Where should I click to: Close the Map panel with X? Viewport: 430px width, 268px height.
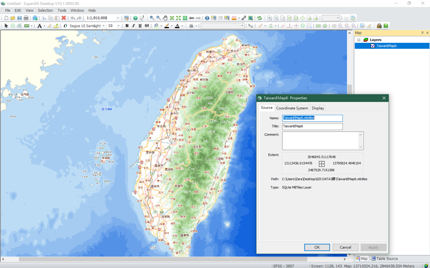click(427, 33)
